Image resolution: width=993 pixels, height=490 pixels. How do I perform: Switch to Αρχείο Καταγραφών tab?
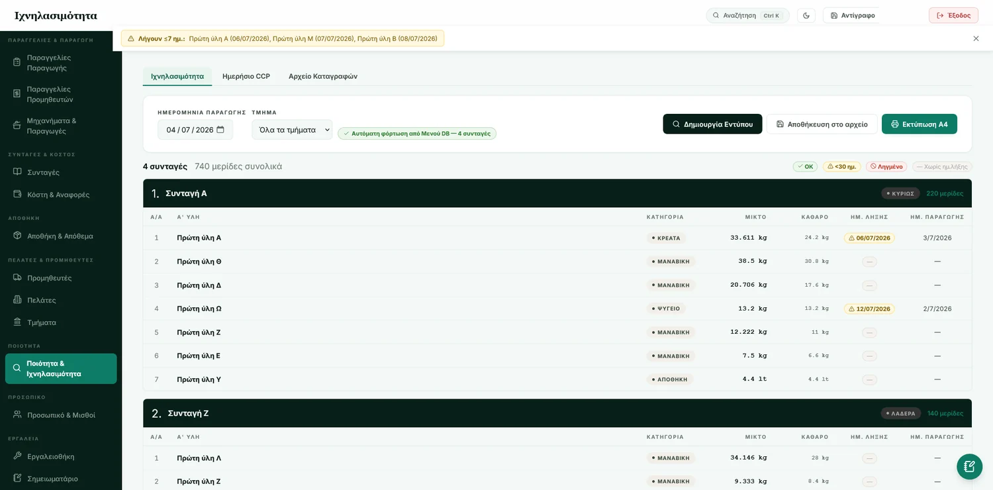[323, 76]
